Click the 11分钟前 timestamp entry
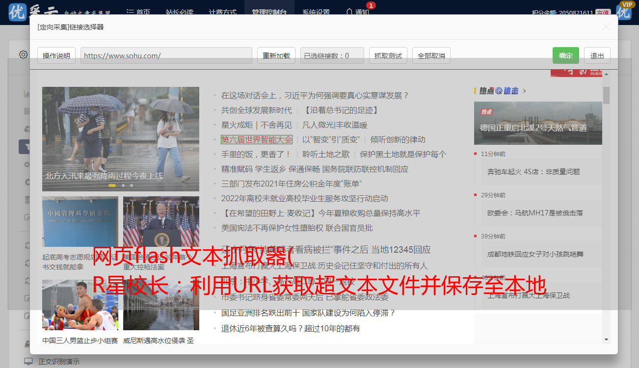Image resolution: width=639 pixels, height=368 pixels. [x=493, y=154]
